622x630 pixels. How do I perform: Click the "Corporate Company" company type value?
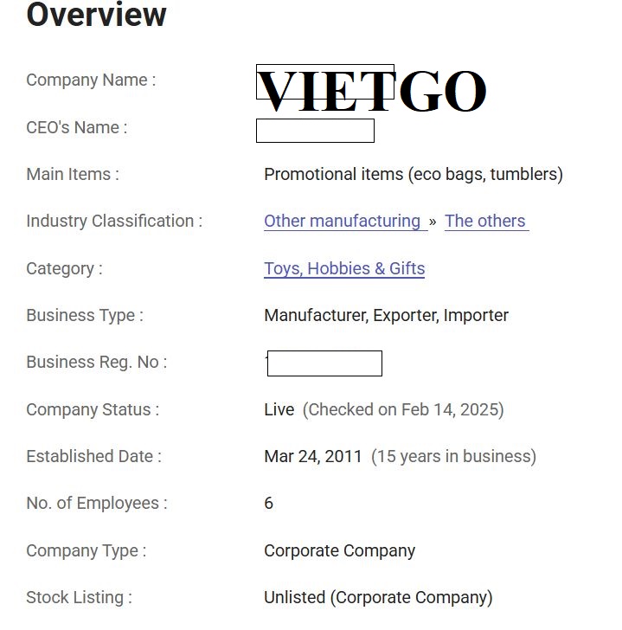coord(339,550)
